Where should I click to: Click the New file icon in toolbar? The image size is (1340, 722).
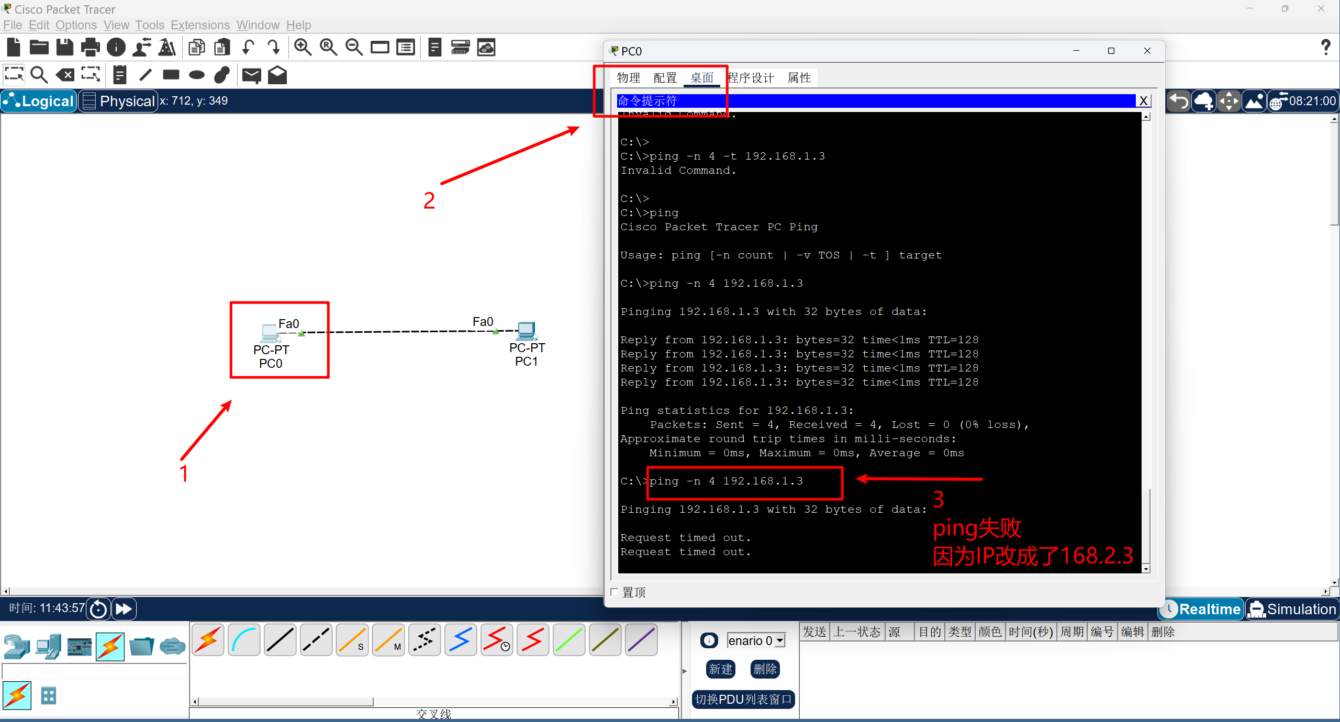point(14,48)
